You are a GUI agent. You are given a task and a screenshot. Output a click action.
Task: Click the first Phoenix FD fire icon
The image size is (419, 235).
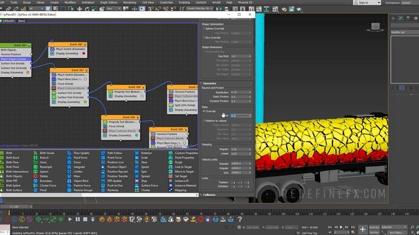[x=101, y=219]
